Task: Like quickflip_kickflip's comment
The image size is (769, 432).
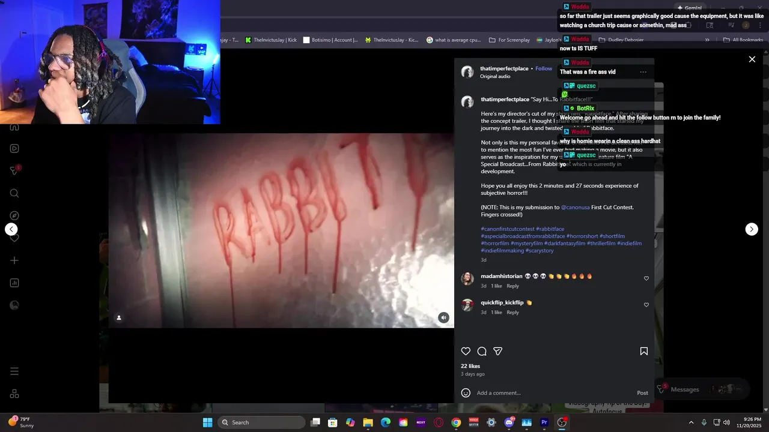Action: [646, 305]
